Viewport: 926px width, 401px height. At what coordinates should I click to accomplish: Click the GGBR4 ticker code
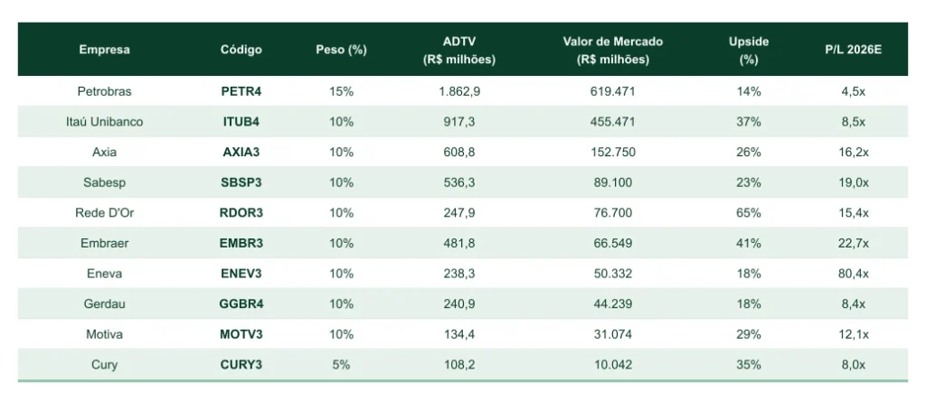pos(241,304)
